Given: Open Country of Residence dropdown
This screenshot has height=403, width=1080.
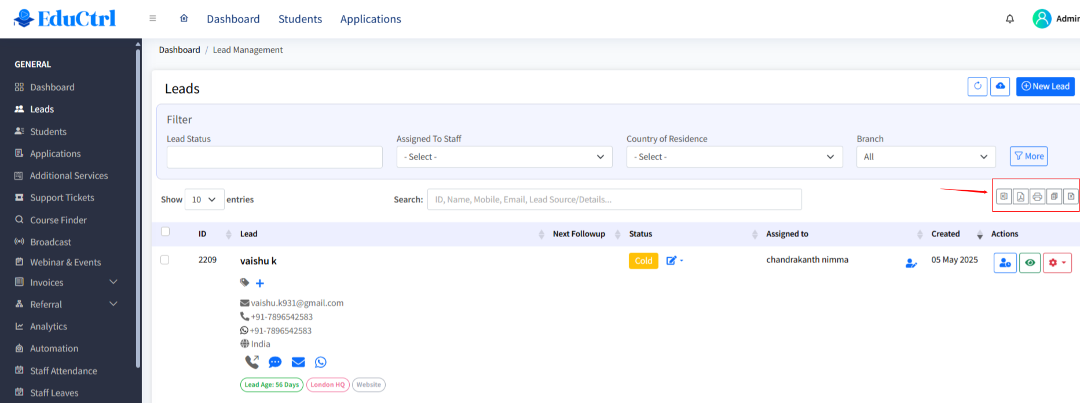Looking at the screenshot, I should click(734, 157).
